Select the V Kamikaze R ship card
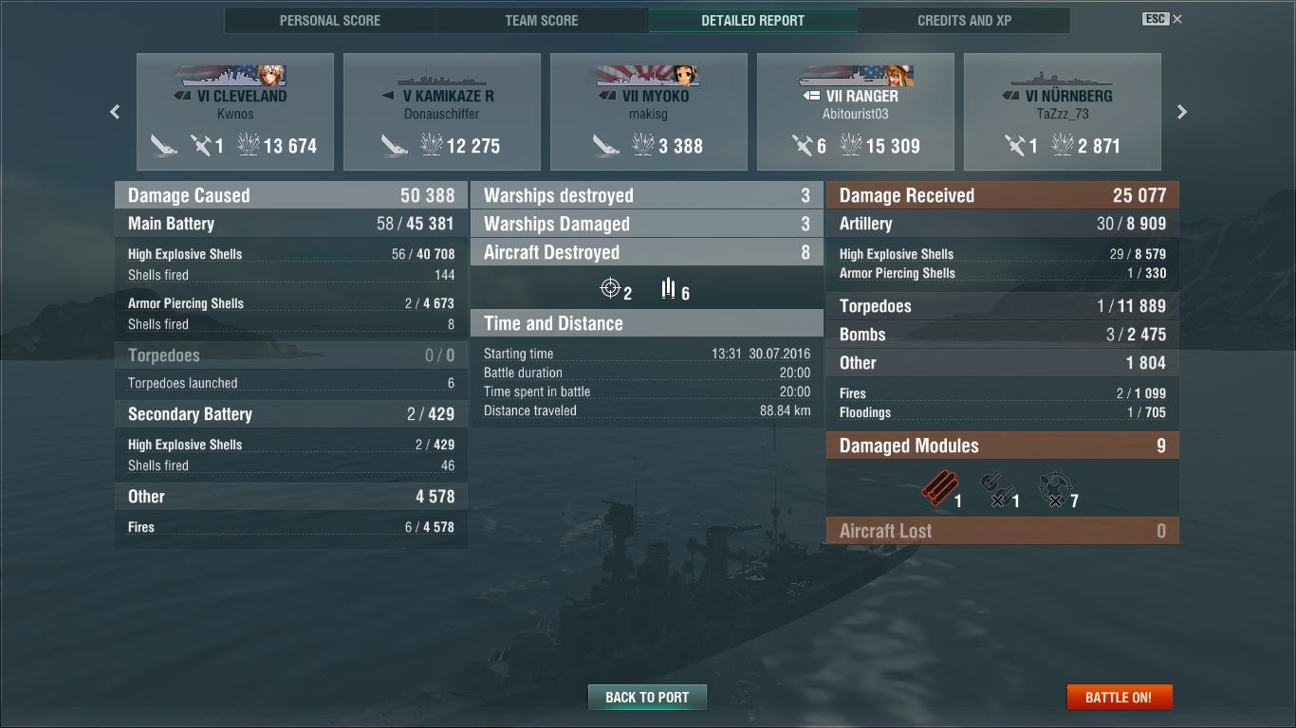The image size is (1296, 728). pos(442,112)
